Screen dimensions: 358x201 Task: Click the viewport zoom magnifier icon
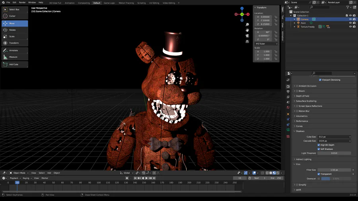(247, 25)
